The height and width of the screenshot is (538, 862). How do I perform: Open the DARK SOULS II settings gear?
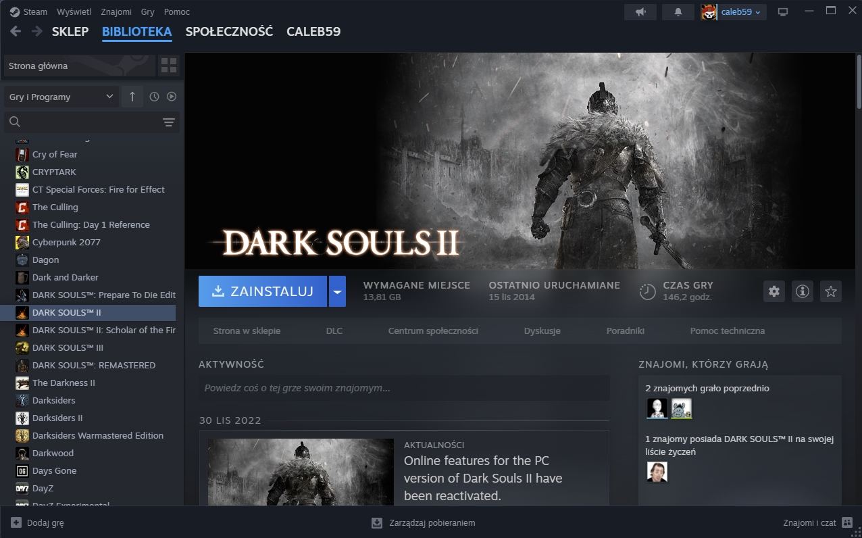tap(774, 291)
